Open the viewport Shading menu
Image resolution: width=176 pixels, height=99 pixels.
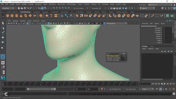(15, 21)
